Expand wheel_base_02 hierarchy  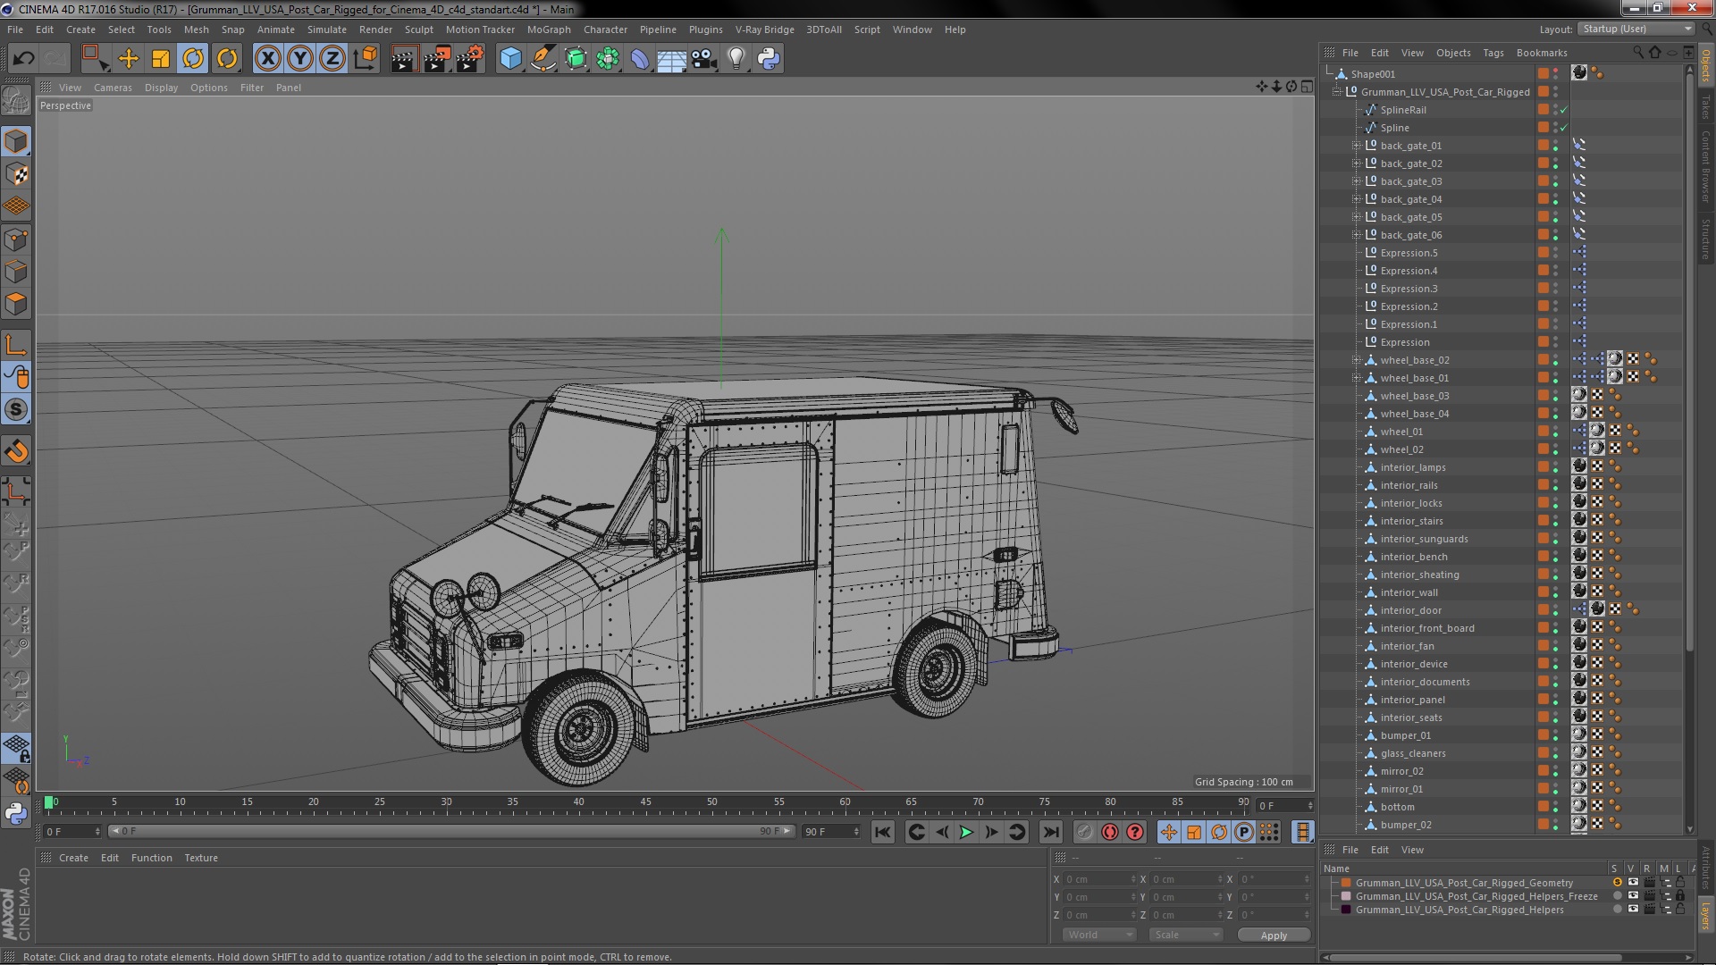tap(1356, 360)
